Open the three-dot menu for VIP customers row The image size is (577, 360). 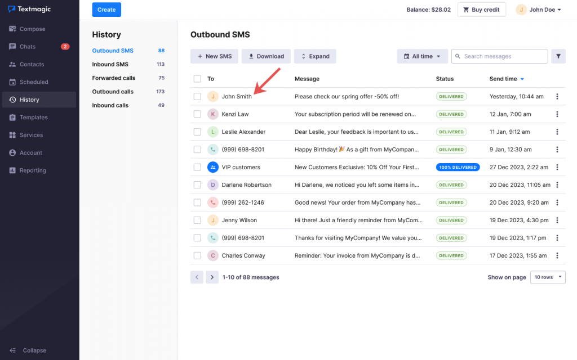tap(557, 167)
